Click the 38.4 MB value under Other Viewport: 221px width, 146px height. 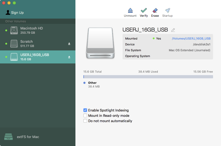(94, 87)
